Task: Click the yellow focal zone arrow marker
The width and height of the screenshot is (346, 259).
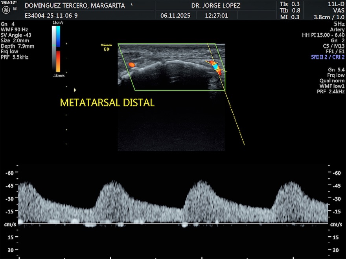Action: (75, 90)
